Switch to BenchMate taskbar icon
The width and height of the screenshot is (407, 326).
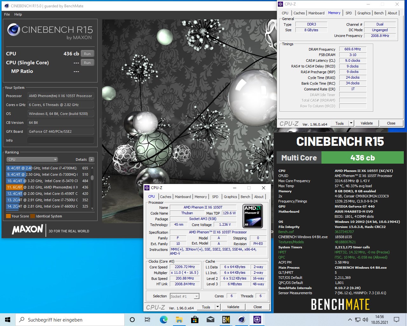[226, 320]
